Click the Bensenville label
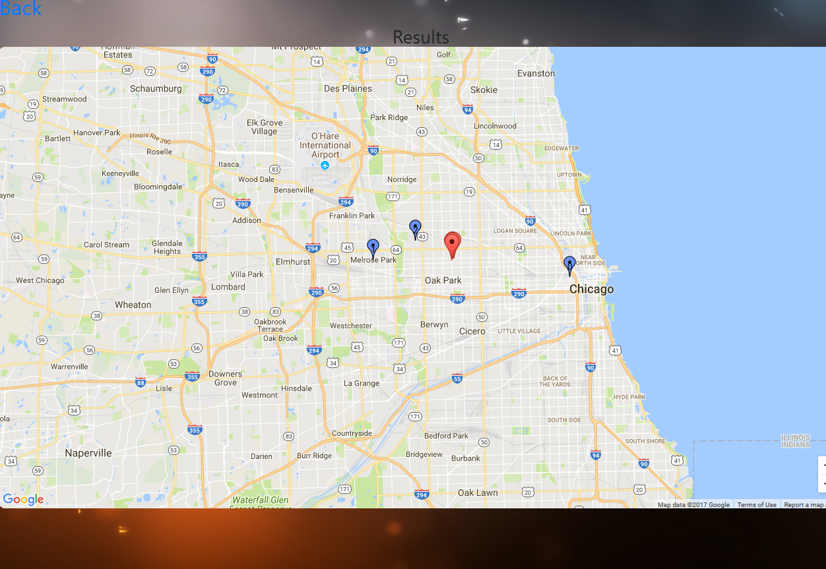 coord(294,190)
